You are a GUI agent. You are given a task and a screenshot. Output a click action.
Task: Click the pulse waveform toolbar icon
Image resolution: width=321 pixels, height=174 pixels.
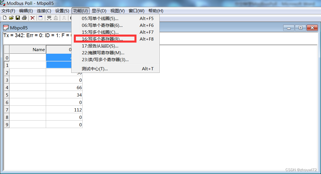coord(64,18)
